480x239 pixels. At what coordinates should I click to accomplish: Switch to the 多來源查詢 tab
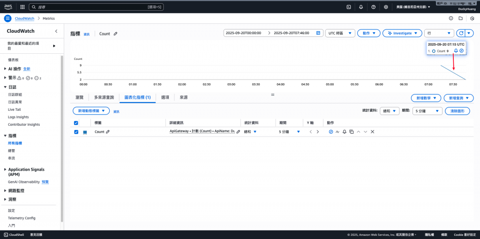pyautogui.click(x=104, y=97)
